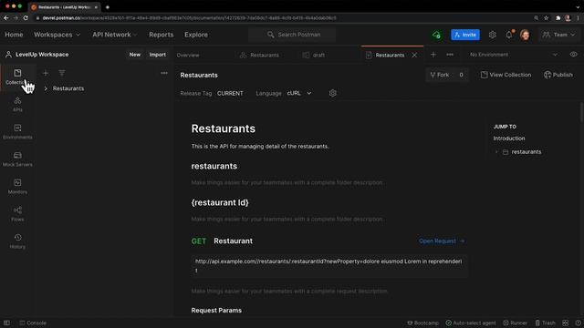Create new collection with plus icon
This screenshot has height=328, width=584.
pyautogui.click(x=46, y=73)
